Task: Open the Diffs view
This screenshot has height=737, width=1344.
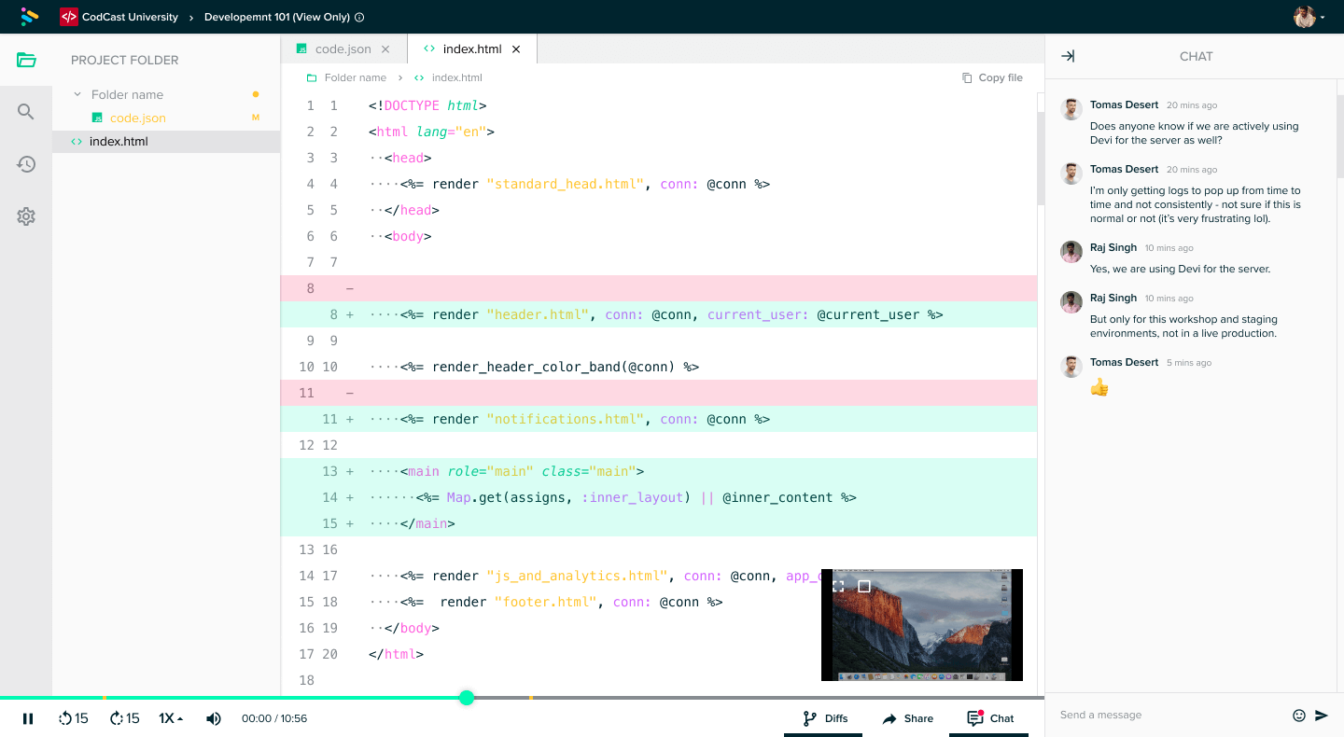Action: (x=823, y=718)
